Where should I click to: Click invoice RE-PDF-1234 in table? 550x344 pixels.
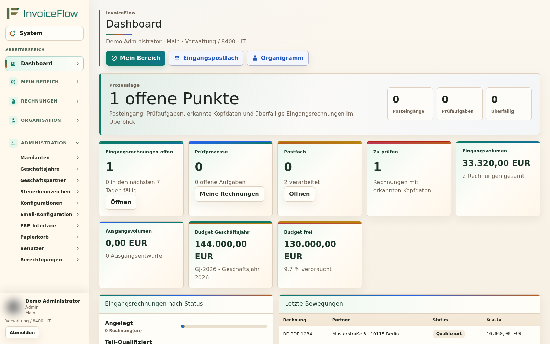[298, 334]
